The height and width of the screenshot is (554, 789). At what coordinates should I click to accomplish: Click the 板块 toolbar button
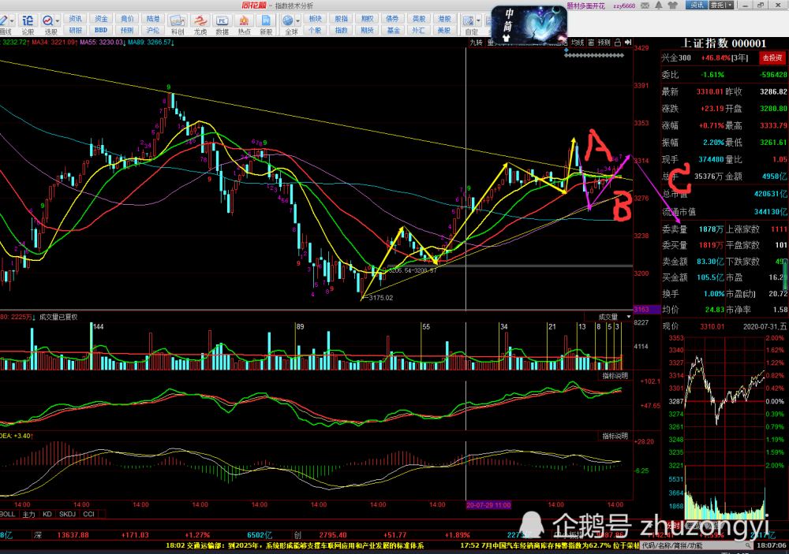(x=315, y=19)
